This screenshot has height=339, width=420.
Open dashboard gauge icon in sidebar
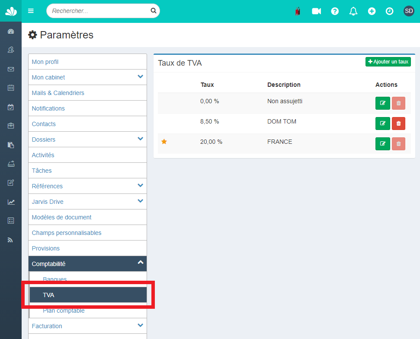(x=11, y=32)
